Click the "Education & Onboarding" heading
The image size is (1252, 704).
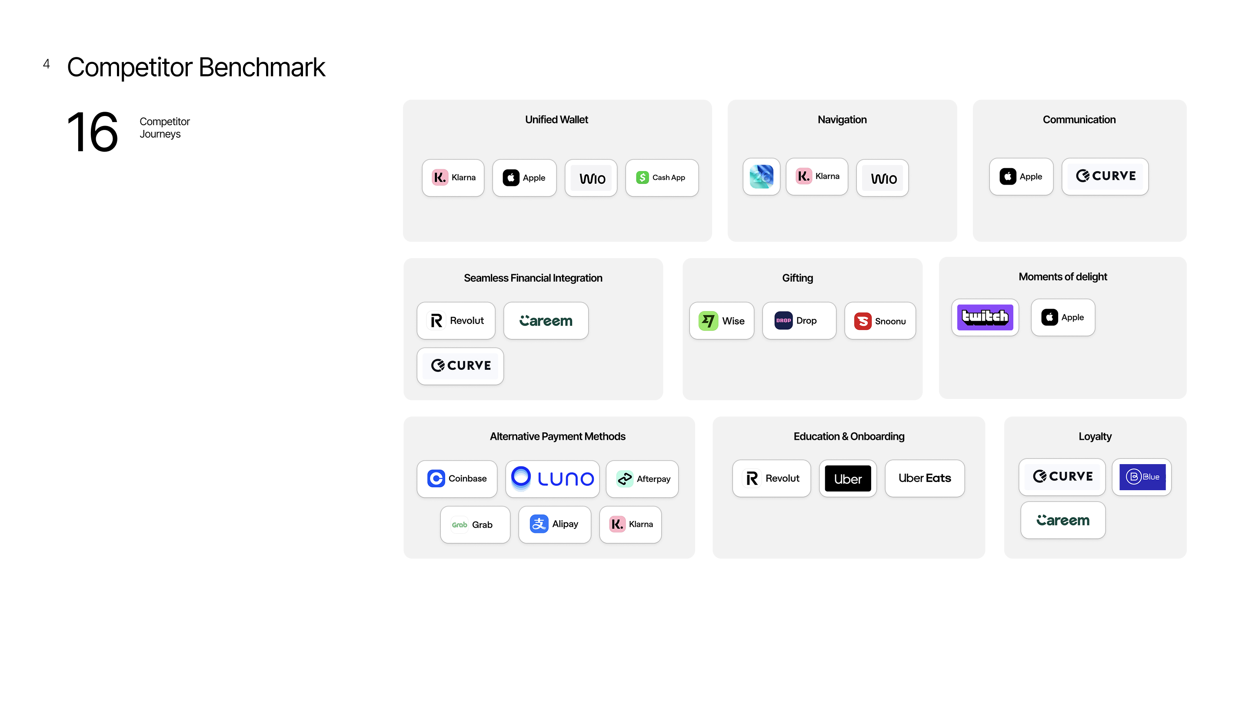pyautogui.click(x=849, y=436)
